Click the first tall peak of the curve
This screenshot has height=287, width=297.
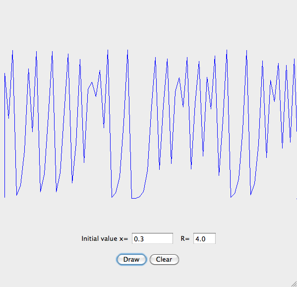[x=13, y=51]
